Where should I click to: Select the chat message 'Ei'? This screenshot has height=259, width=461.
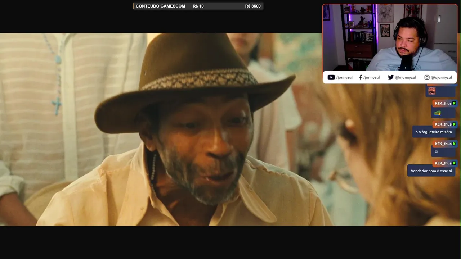click(x=436, y=151)
